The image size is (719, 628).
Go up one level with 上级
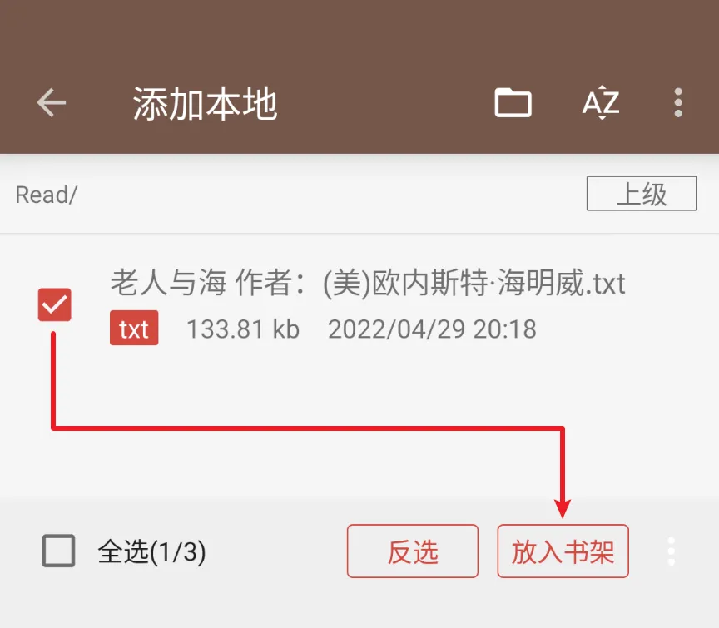(x=642, y=194)
